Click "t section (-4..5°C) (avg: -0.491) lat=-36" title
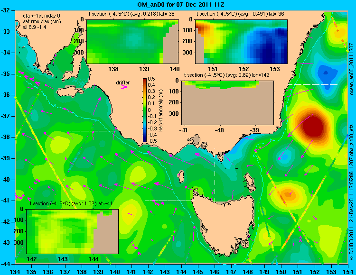The image size is (356, 275). point(240,14)
